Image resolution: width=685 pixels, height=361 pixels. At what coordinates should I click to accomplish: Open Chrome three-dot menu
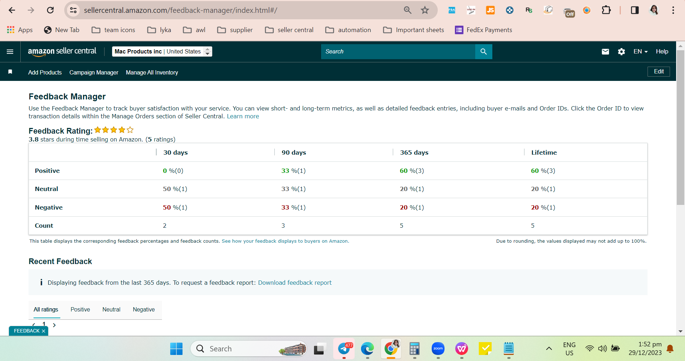[673, 10]
